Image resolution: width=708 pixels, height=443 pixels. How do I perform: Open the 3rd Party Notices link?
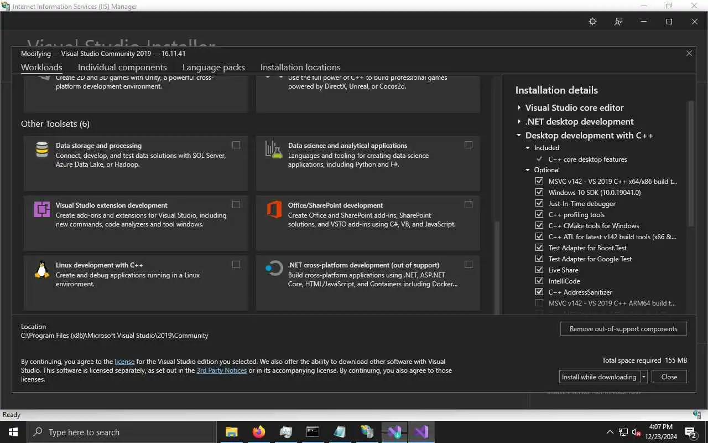[222, 370]
